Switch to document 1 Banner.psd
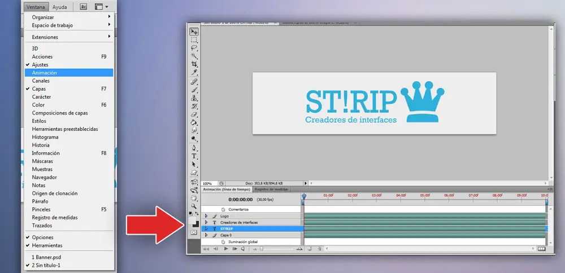 point(69,258)
